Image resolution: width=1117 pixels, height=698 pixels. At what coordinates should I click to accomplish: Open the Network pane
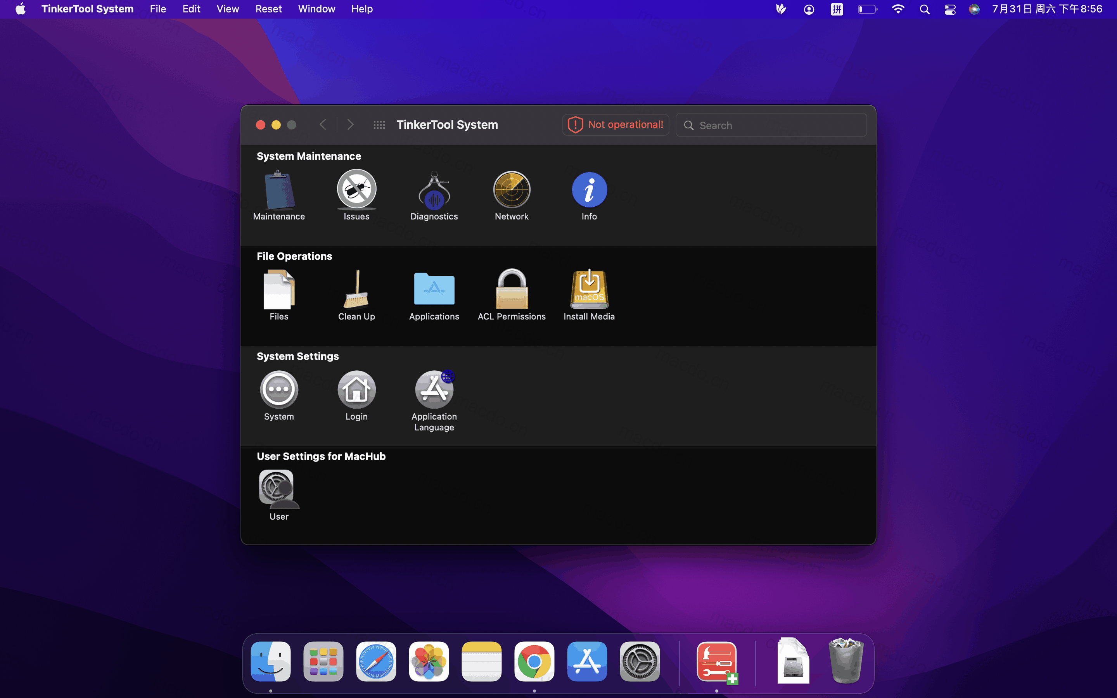[x=512, y=195]
